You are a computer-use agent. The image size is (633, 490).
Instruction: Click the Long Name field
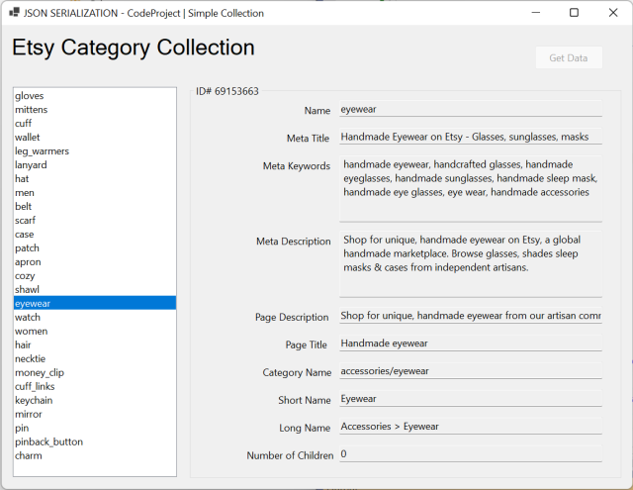[x=471, y=427]
